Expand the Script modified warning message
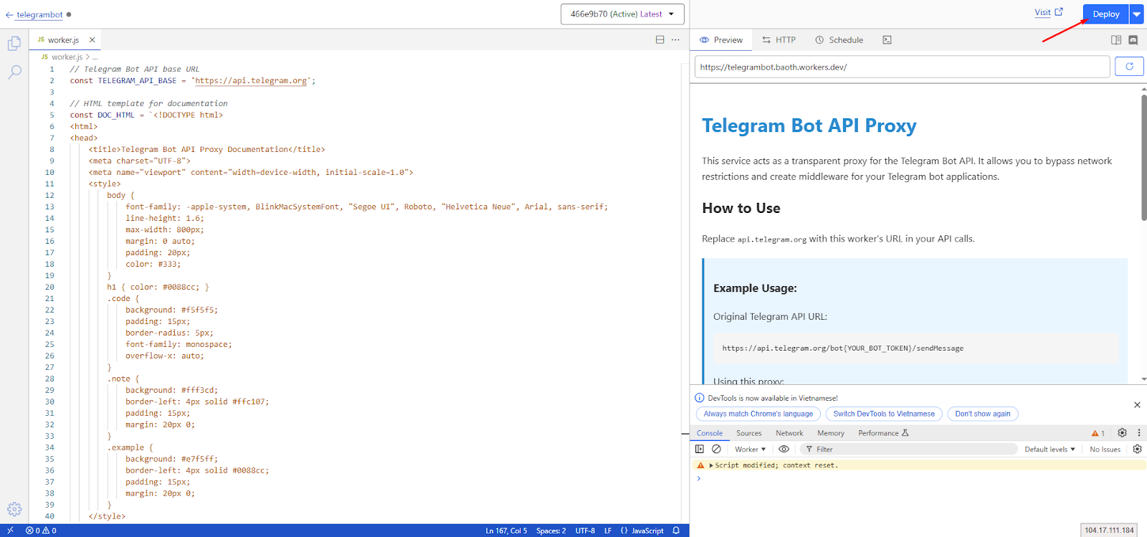 pos(711,465)
